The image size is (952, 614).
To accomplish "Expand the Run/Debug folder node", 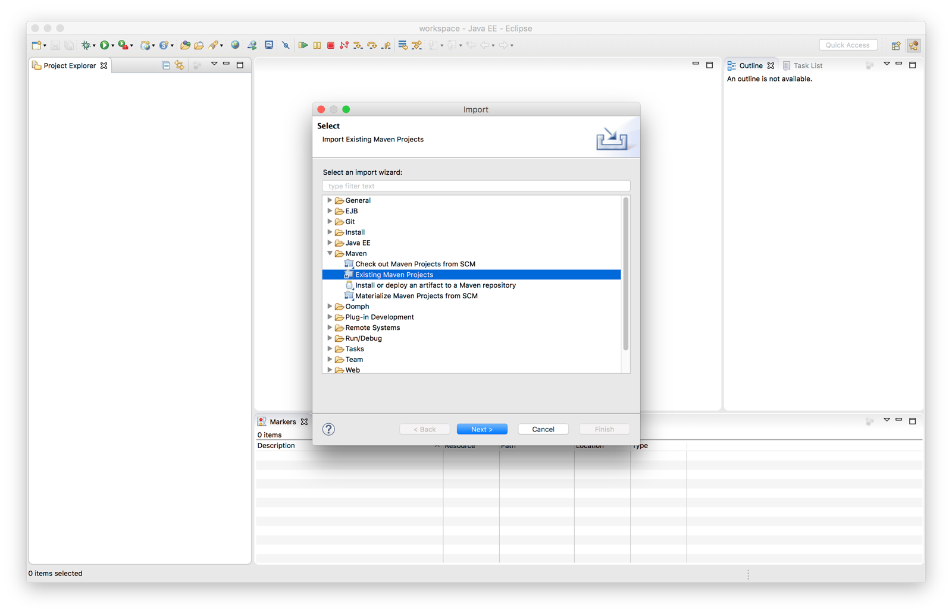I will click(330, 338).
